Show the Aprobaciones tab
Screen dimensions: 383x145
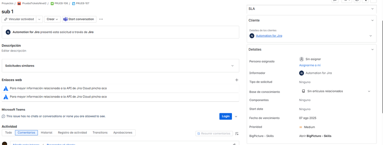coord(123,133)
